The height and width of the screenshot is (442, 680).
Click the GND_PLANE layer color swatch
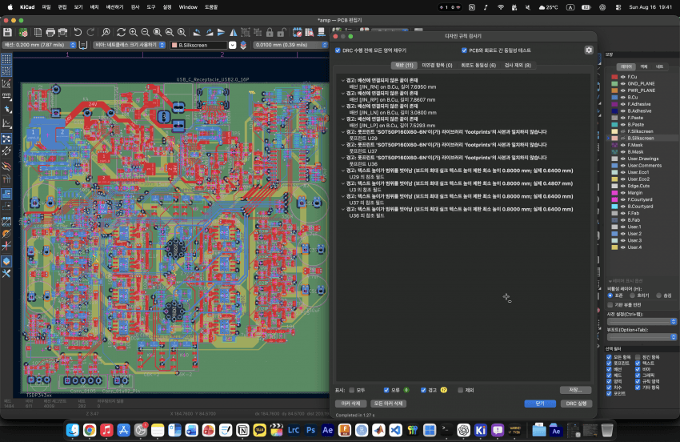pos(614,84)
